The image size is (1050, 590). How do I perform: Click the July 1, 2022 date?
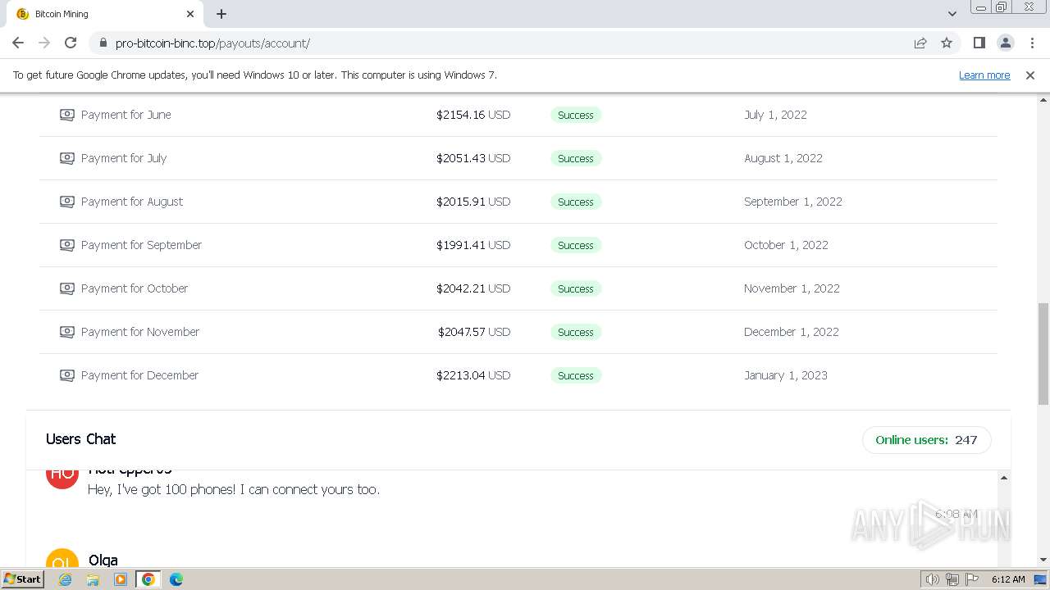pos(775,115)
